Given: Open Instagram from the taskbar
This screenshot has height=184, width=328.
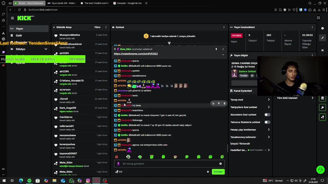Looking at the screenshot, I should 88,181.
